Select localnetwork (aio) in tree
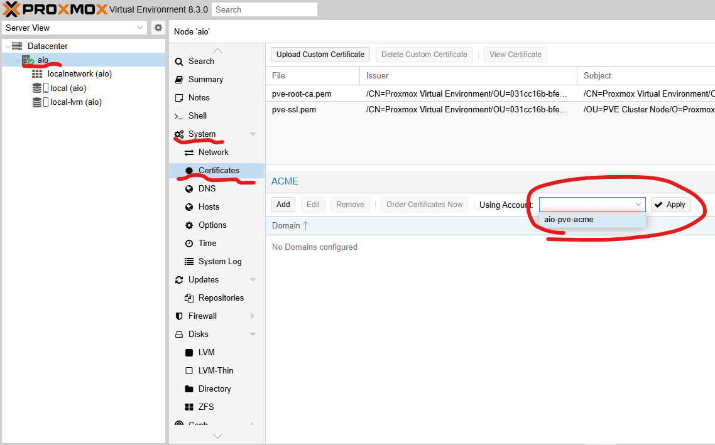 point(84,74)
